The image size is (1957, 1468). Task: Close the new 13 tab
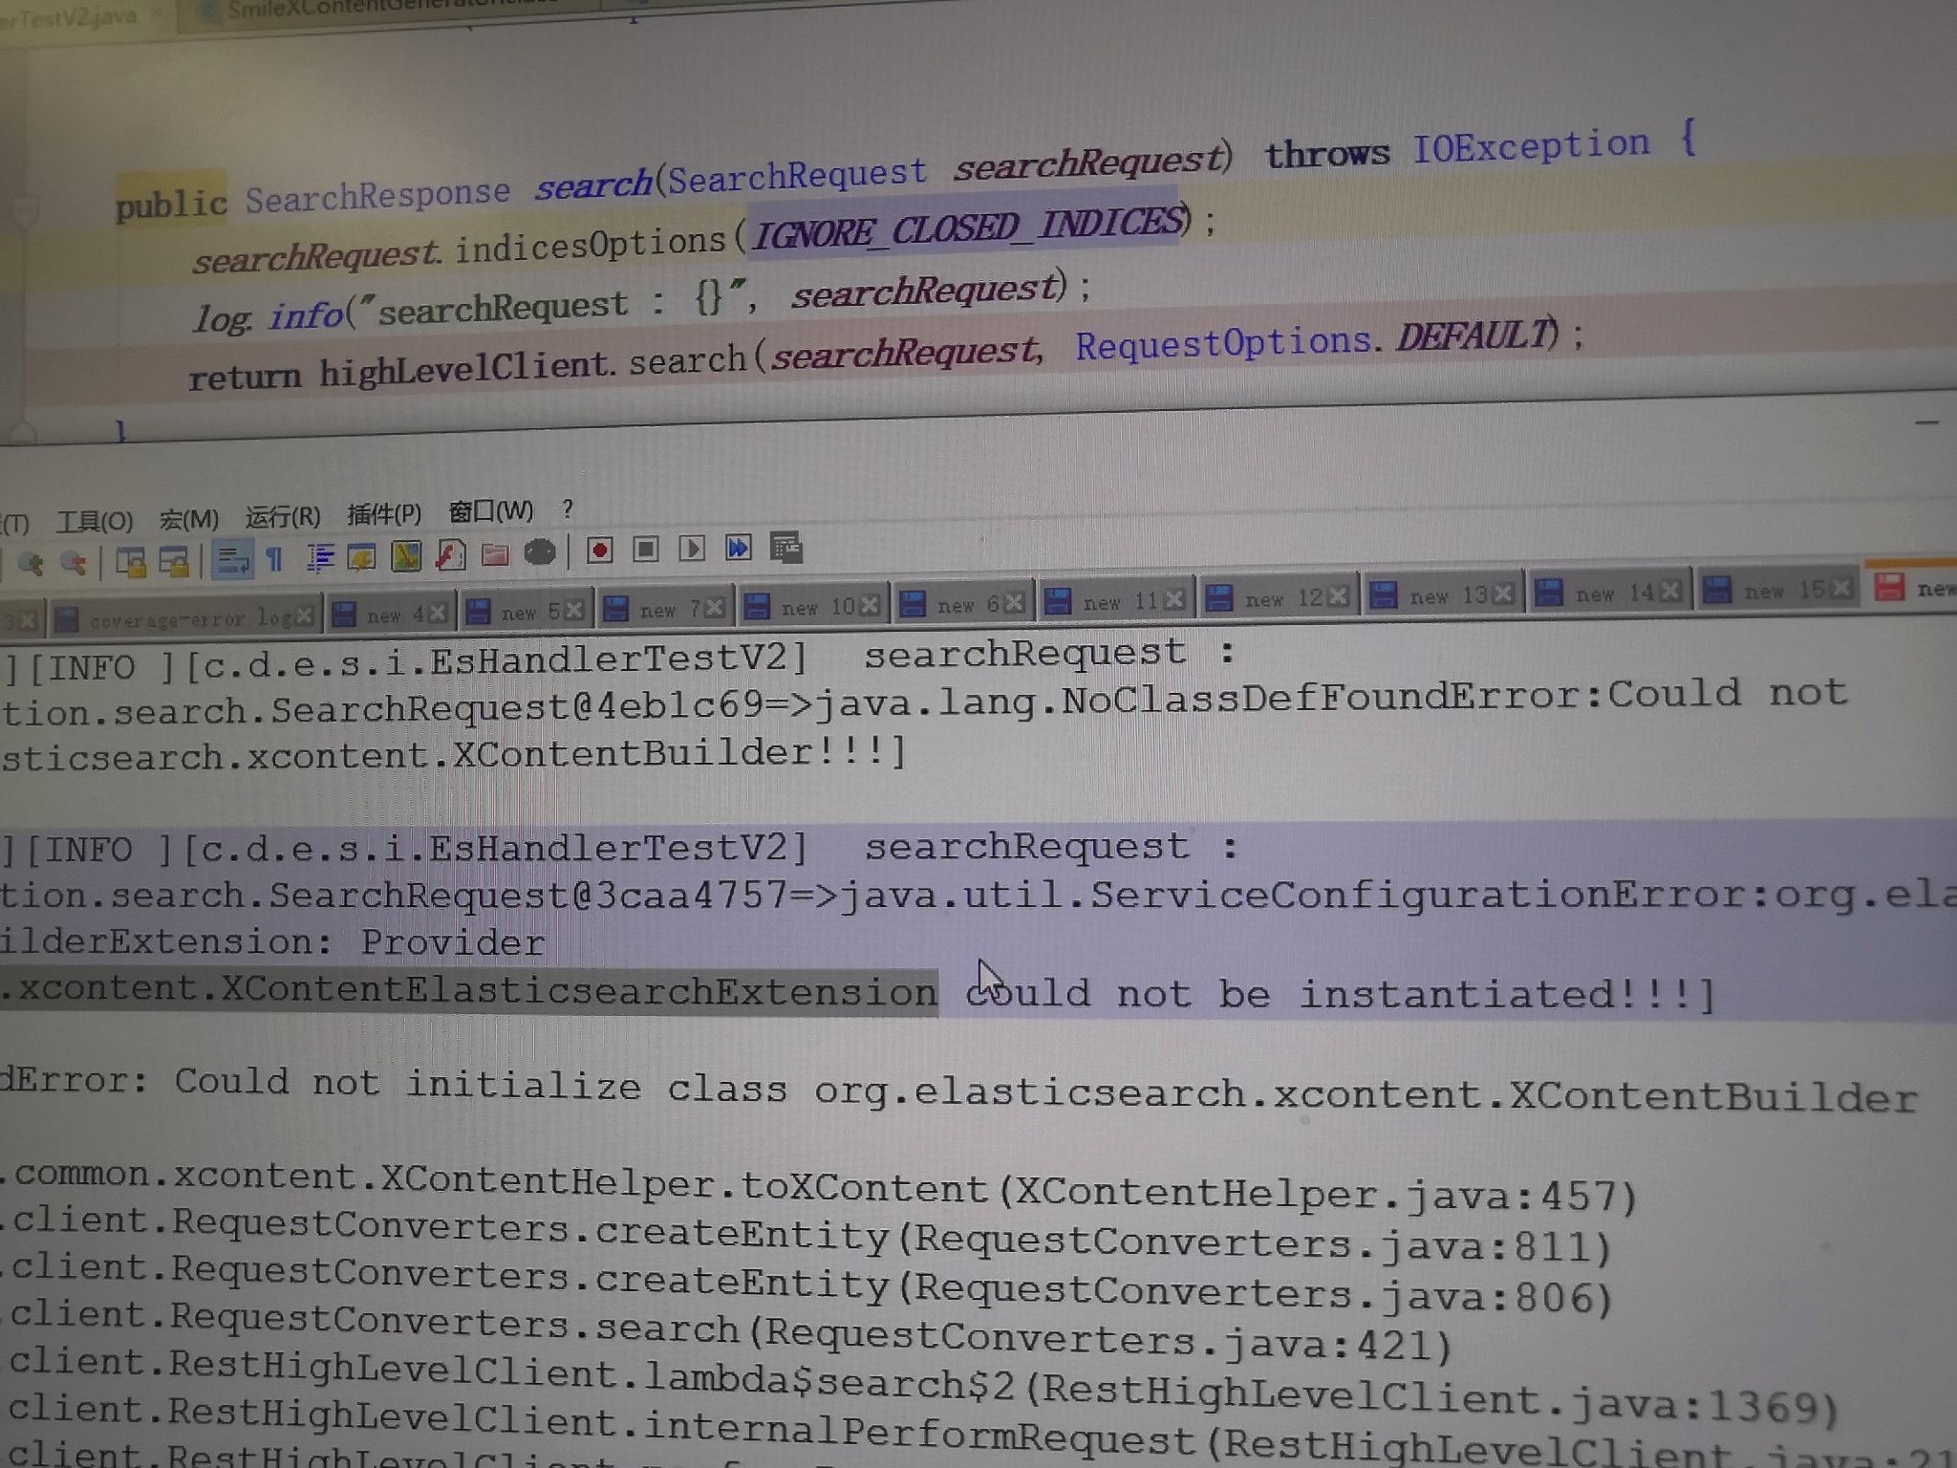[1503, 594]
